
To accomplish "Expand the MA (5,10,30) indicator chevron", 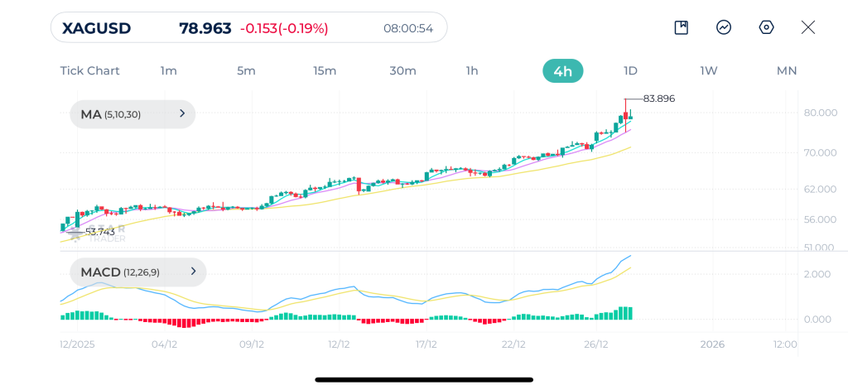I will click(182, 113).
